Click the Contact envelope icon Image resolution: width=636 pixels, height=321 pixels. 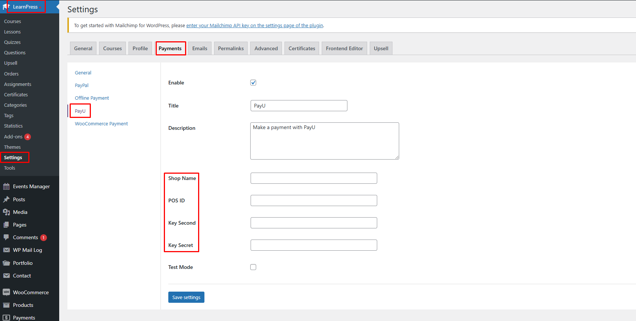[6, 276]
